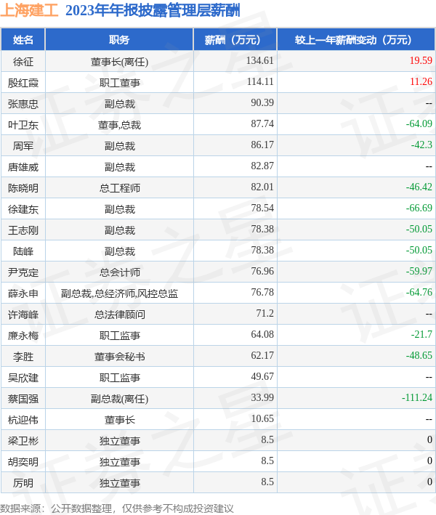
Task: Click salary value 90.39
Action: 262,102
